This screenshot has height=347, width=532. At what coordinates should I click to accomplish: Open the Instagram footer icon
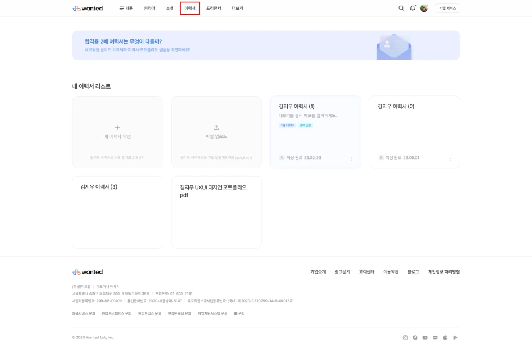pos(405,337)
